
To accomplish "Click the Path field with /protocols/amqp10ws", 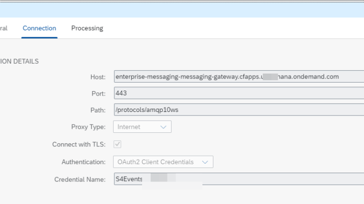I will (238, 110).
